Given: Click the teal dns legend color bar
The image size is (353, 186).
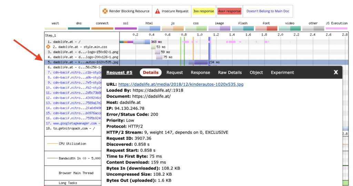Looking at the screenshot, I should (79, 28).
